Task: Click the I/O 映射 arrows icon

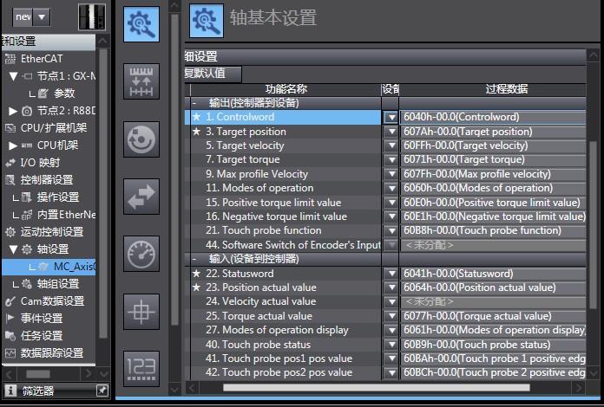Action: 10,163
